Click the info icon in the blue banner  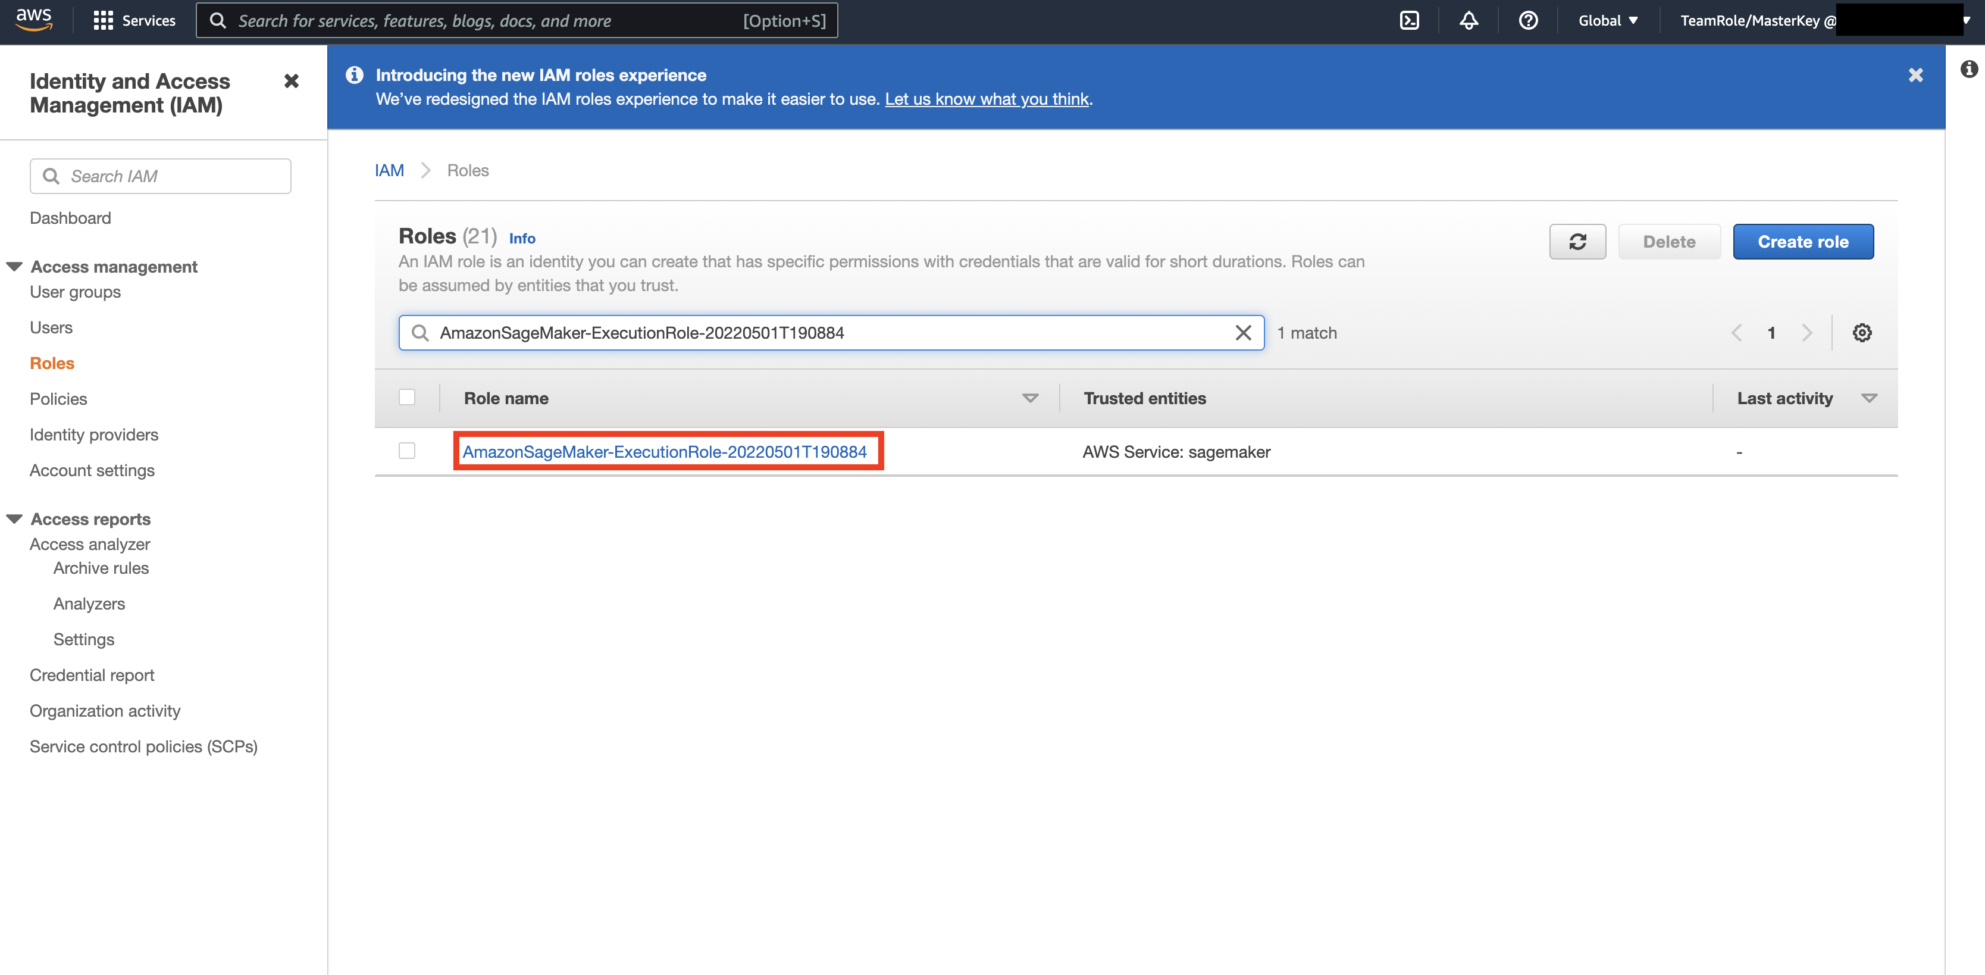(355, 75)
